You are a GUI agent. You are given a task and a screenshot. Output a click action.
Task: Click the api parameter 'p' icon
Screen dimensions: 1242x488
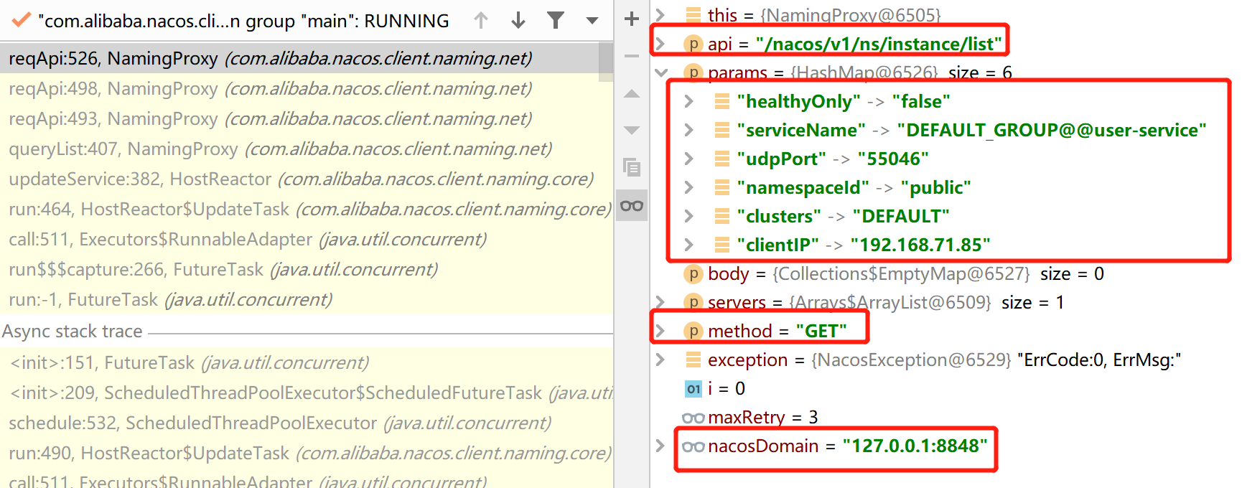pos(693,44)
